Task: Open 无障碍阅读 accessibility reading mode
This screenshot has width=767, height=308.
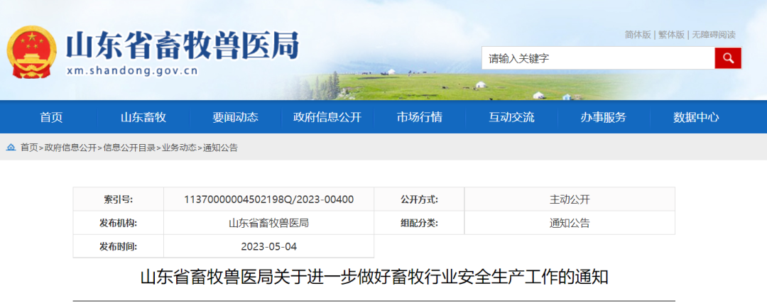Action: (713, 35)
